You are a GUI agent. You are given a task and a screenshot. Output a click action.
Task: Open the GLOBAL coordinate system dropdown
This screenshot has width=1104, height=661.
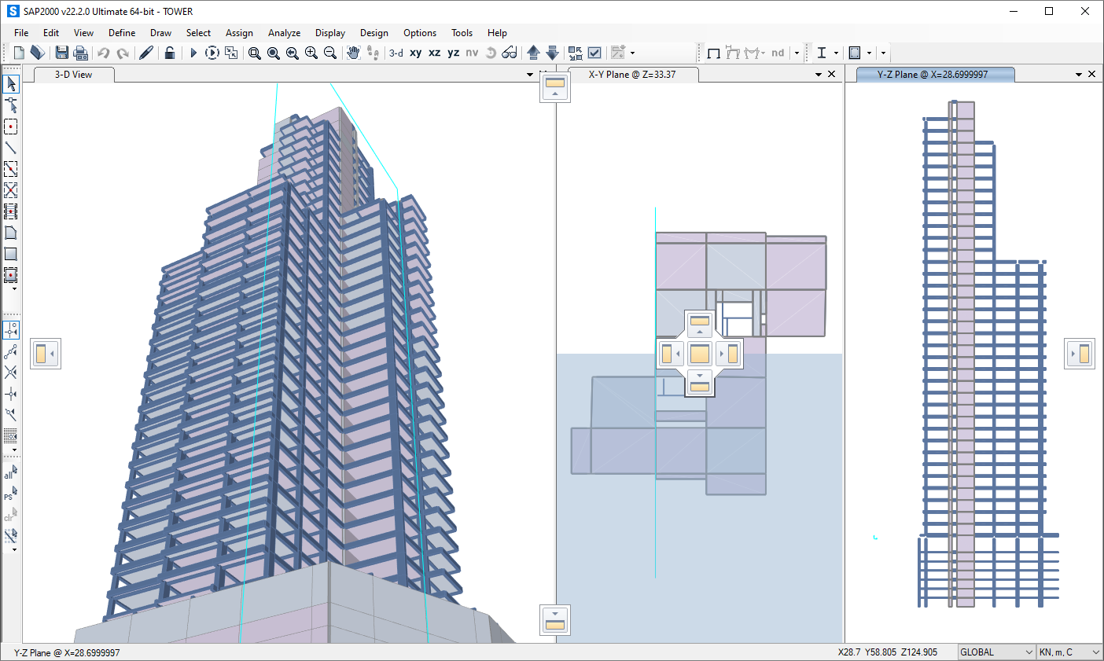click(x=995, y=652)
